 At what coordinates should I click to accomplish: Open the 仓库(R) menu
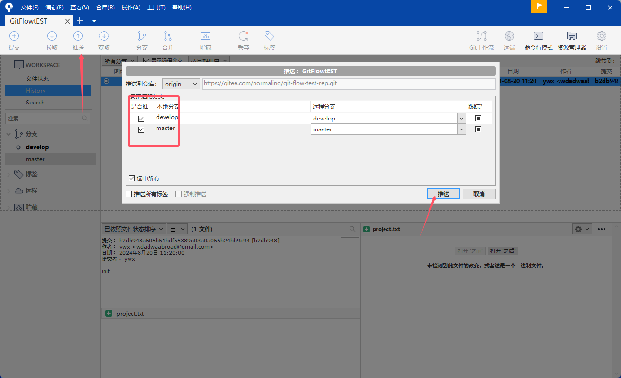(105, 8)
